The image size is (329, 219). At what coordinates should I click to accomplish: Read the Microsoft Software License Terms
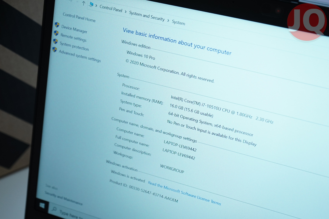(x=185, y=193)
